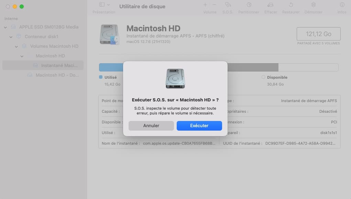
Task: Click the disk1s1s1 device value
Action: 329,133
